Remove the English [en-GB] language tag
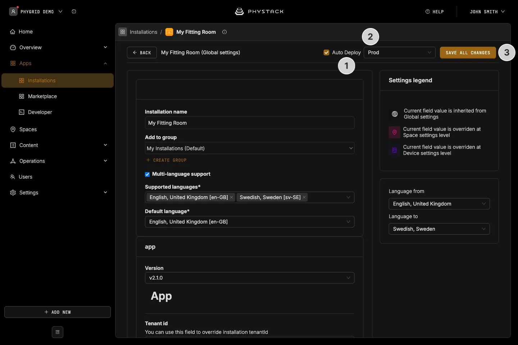The height and width of the screenshot is (345, 518). pos(232,197)
